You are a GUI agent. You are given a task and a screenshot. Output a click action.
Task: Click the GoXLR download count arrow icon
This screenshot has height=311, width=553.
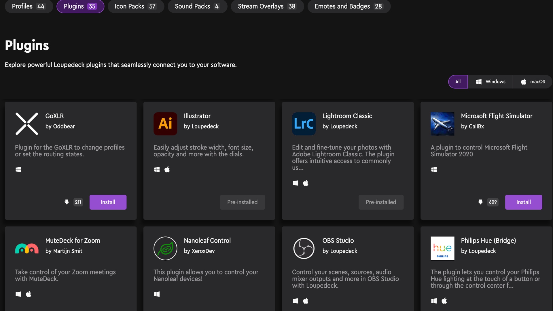[67, 202]
